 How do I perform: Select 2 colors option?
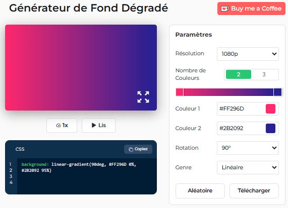[239, 74]
